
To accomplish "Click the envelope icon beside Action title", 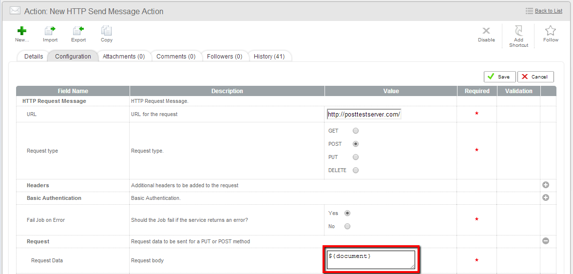I will click(15, 11).
